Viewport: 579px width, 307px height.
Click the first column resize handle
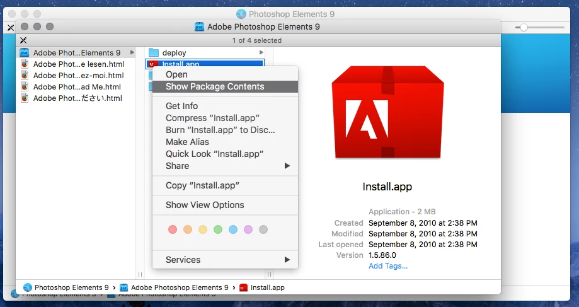point(140,274)
